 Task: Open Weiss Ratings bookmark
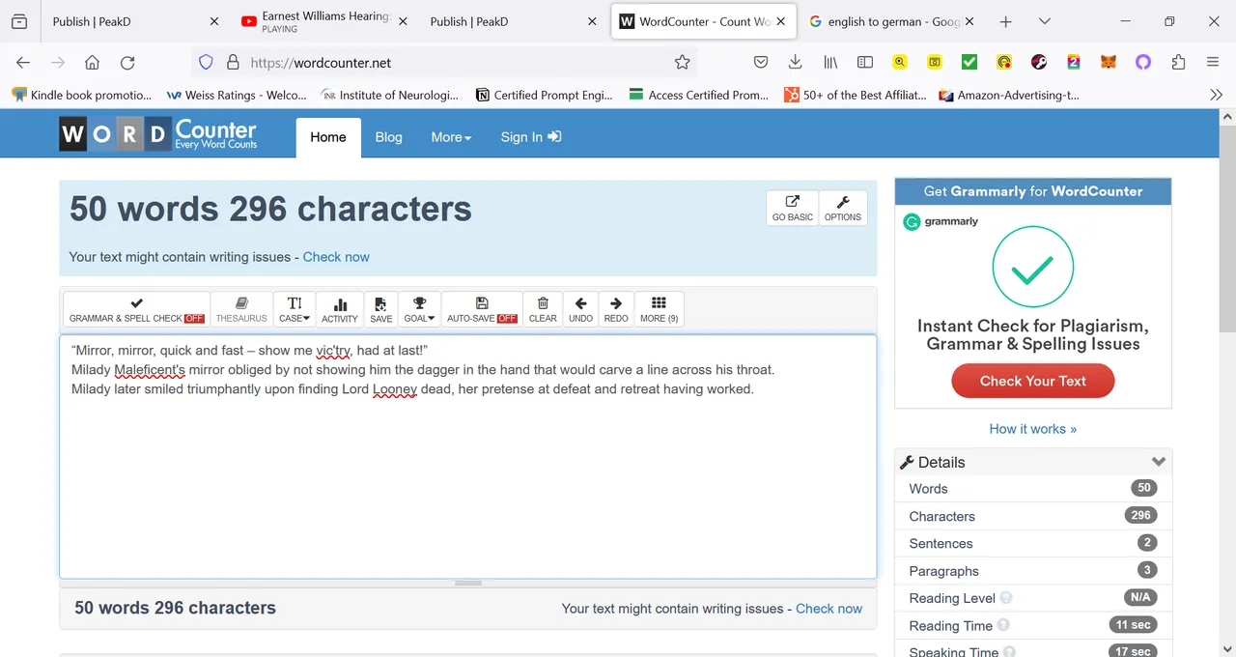tap(237, 95)
